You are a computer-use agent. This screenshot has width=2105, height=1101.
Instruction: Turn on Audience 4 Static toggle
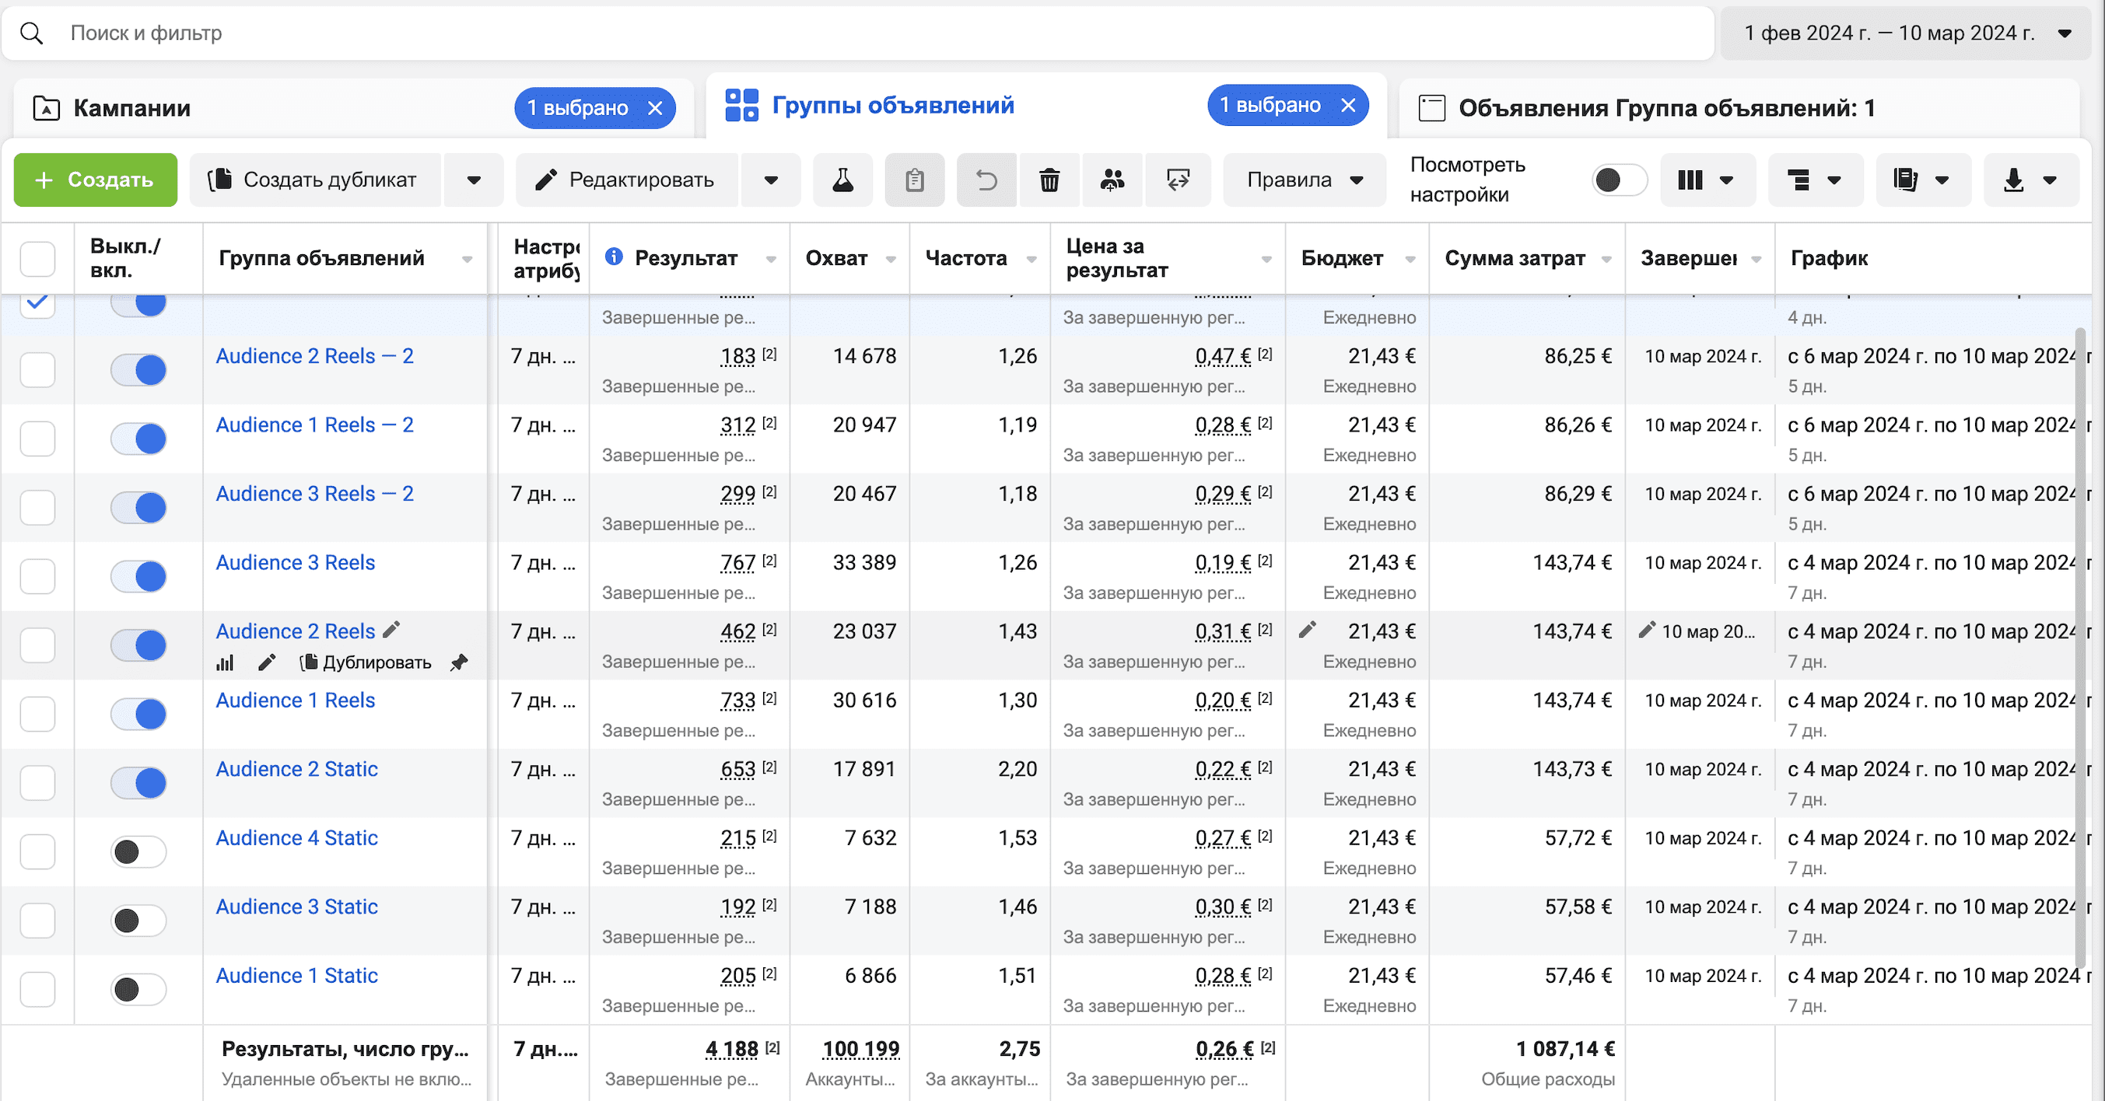138,852
